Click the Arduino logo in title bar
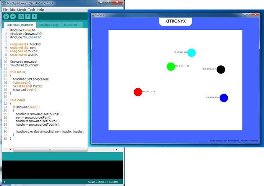 click(x=4, y=3)
